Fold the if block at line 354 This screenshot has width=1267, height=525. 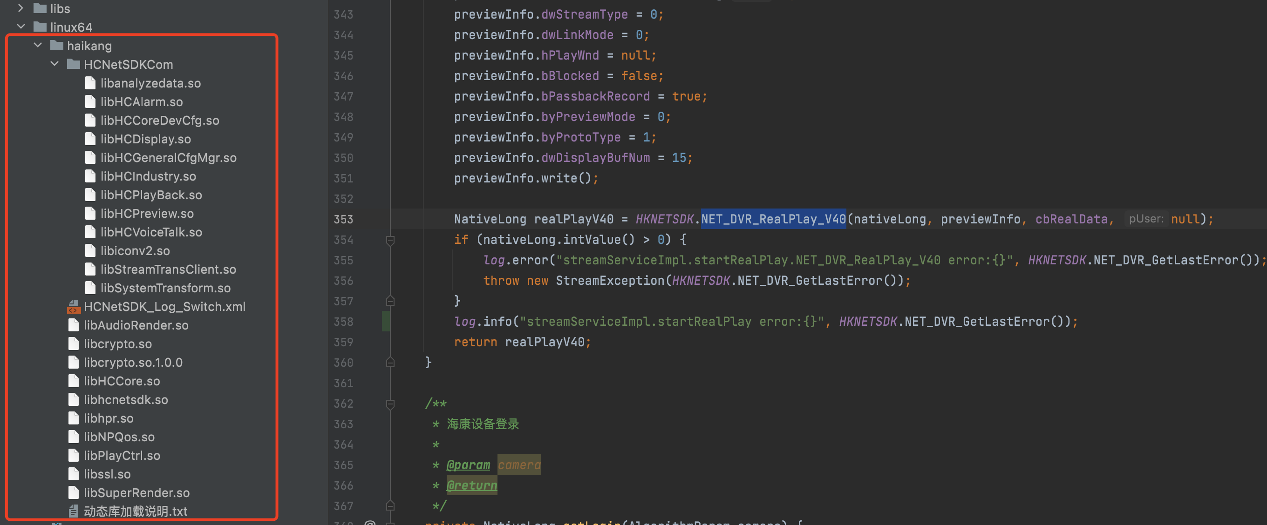pyautogui.click(x=390, y=240)
